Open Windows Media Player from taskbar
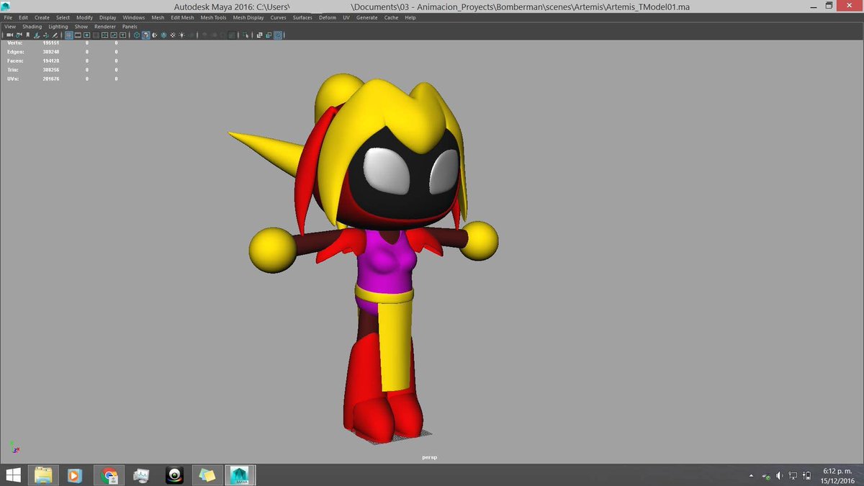 pos(74,475)
